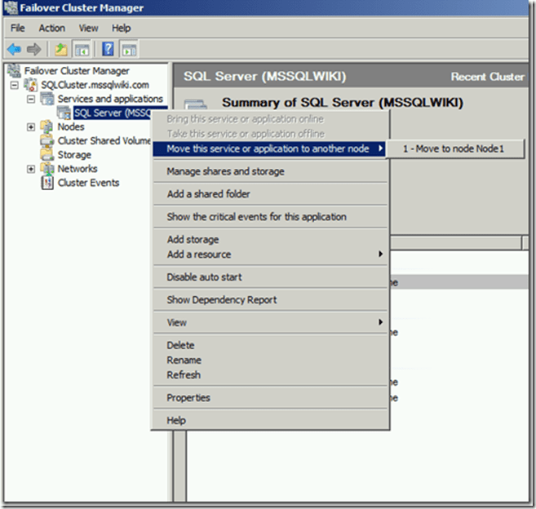The width and height of the screenshot is (536, 509).
Task: Click Disable auto start in context menu
Action: point(204,277)
